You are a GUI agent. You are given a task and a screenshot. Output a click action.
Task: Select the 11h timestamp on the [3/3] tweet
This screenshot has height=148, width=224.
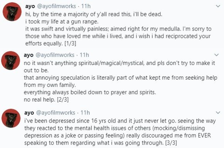[85, 112]
